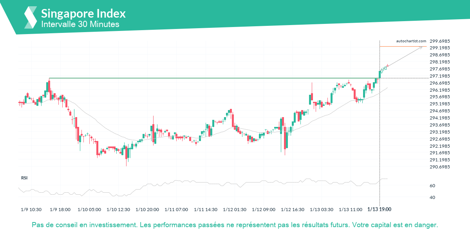The height and width of the screenshot is (235, 470).
Task: Select the 294.6985 price axis label
Action: (439, 111)
